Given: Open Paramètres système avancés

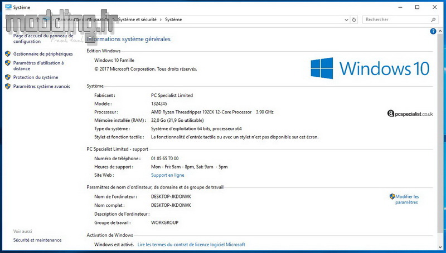Looking at the screenshot, I should 41,86.
